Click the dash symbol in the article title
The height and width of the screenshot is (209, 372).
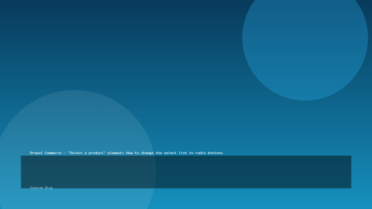65,153
